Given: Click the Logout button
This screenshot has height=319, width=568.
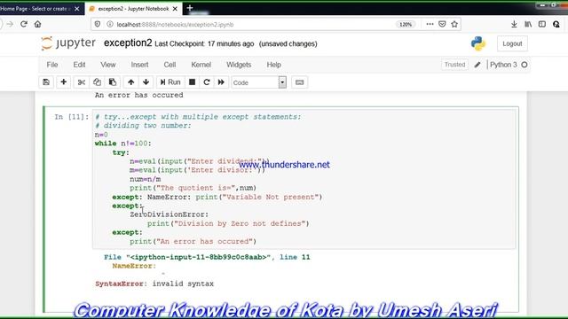Looking at the screenshot, I should (x=512, y=43).
